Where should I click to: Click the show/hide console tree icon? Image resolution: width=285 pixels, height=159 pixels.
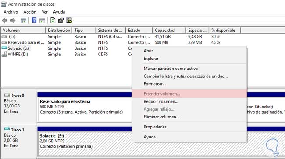[23, 21]
